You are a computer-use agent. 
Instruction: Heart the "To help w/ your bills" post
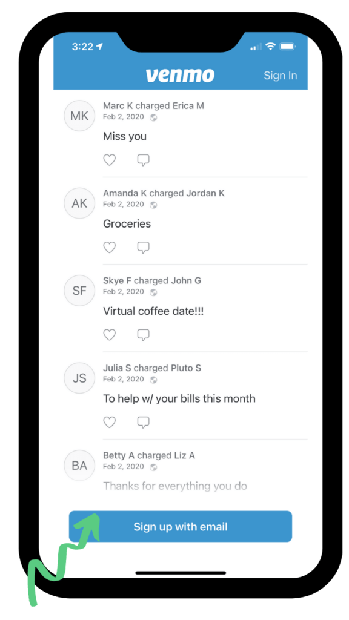coord(109,422)
